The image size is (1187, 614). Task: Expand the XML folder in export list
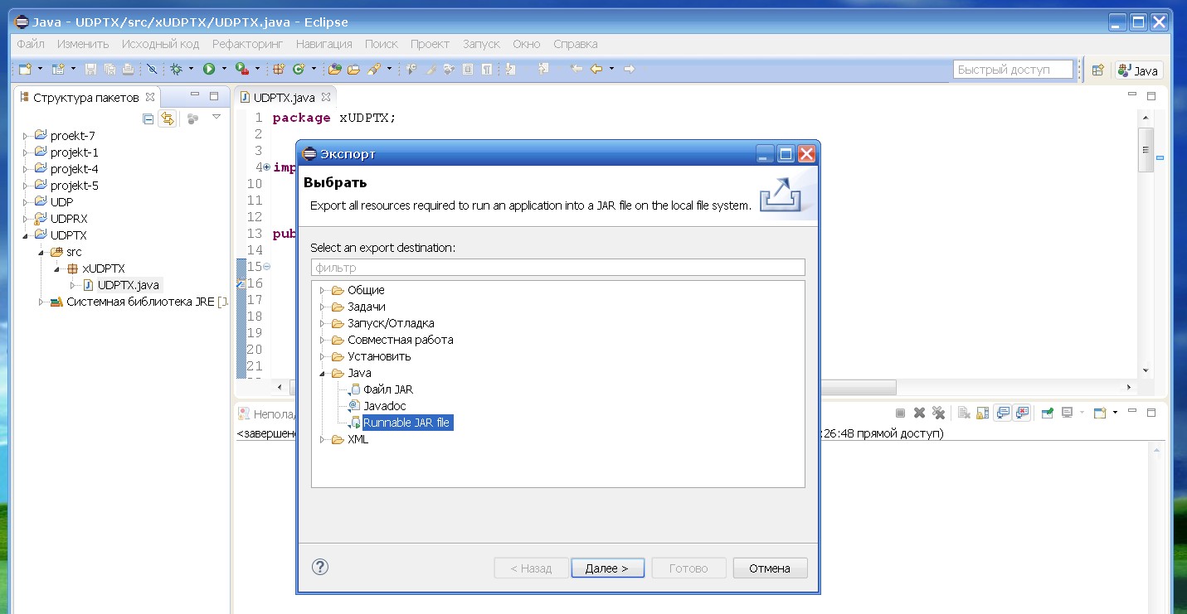[323, 440]
